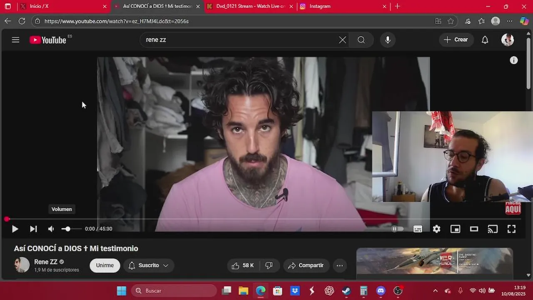This screenshot has height=300, width=533.
Task: Show hidden system tray icons
Action: [x=435, y=290]
